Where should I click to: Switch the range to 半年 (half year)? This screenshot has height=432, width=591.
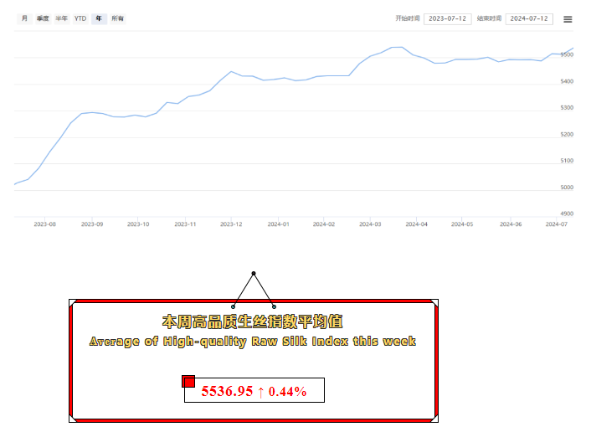tap(62, 18)
